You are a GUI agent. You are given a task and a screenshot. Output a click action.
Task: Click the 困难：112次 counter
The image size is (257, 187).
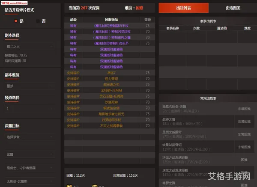point(76,175)
